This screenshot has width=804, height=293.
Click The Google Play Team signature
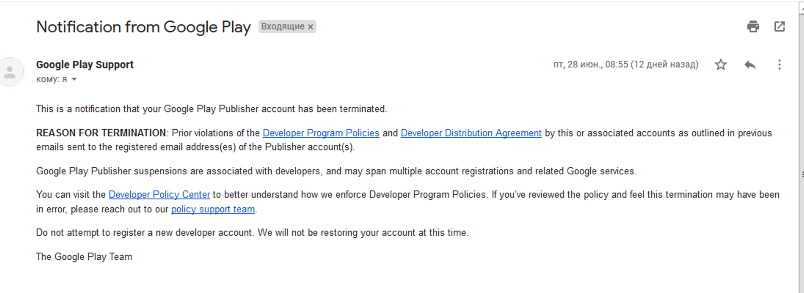click(84, 257)
